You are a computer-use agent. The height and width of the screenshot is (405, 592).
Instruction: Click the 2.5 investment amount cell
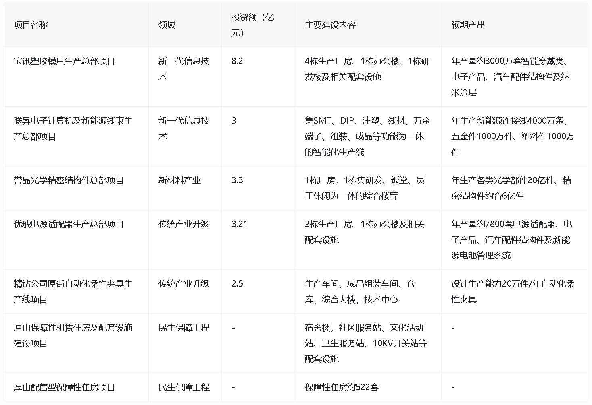[x=237, y=284]
